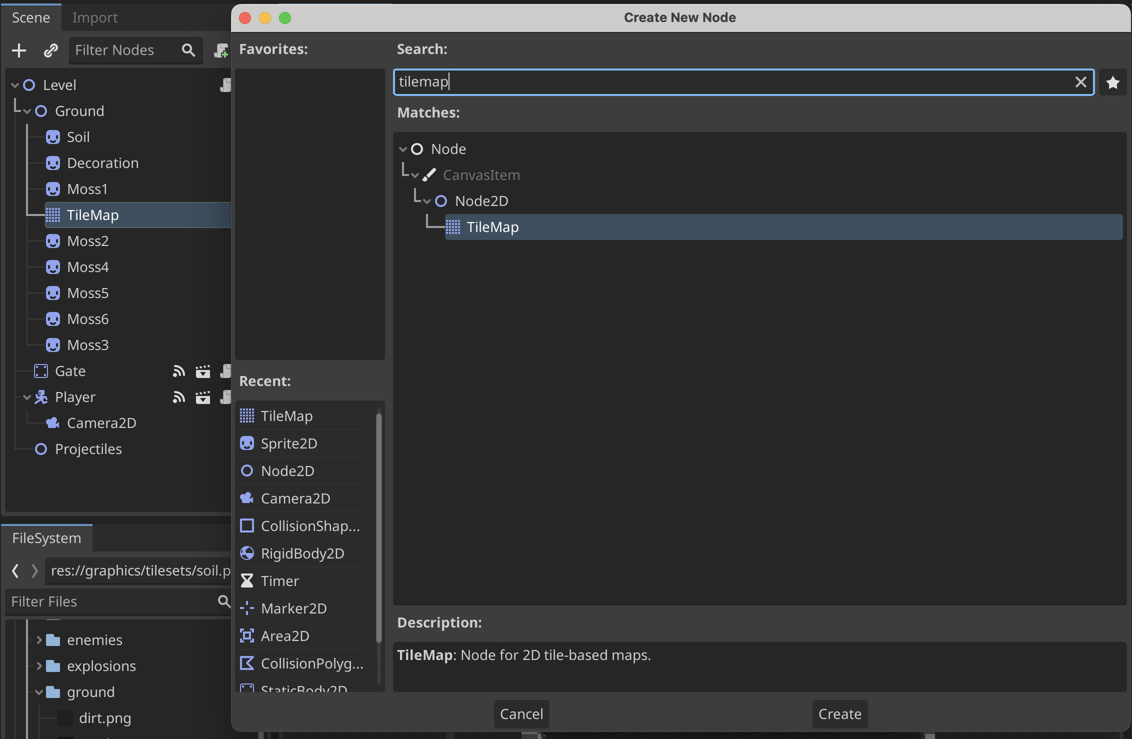Viewport: 1132px width, 739px height.
Task: Collapse the Level root node
Action: click(x=15, y=85)
